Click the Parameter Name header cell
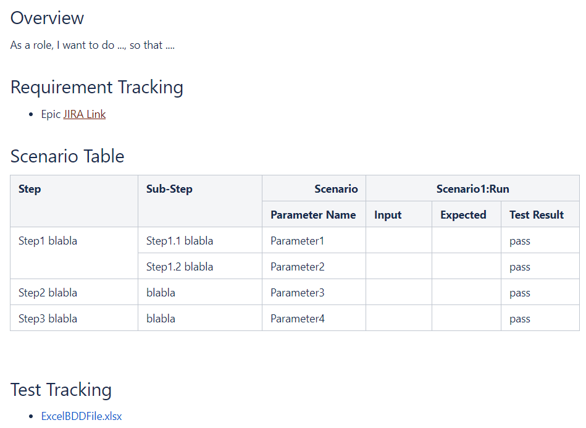 pyautogui.click(x=313, y=215)
